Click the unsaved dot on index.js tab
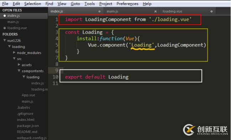The image size is (231, 140). [99, 11]
